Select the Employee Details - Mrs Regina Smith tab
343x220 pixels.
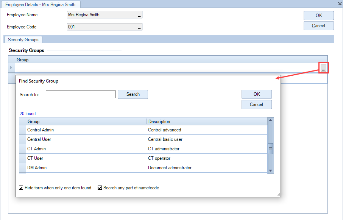pyautogui.click(x=41, y=5)
